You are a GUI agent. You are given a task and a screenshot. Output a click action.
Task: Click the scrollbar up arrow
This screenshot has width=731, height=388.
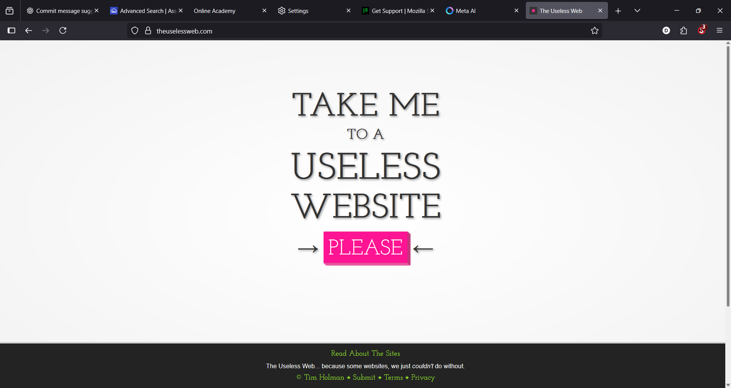728,43
